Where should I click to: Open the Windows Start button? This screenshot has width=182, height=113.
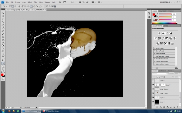[x=3, y=111]
